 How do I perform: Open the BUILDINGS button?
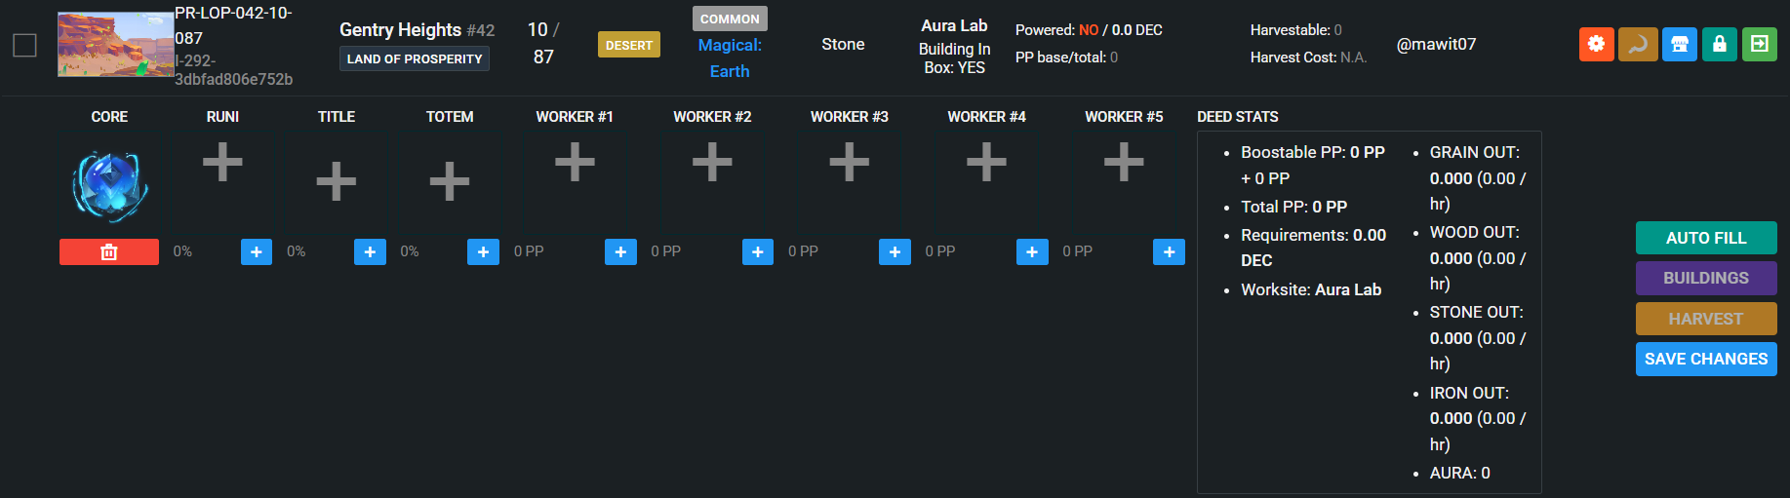pyautogui.click(x=1706, y=278)
